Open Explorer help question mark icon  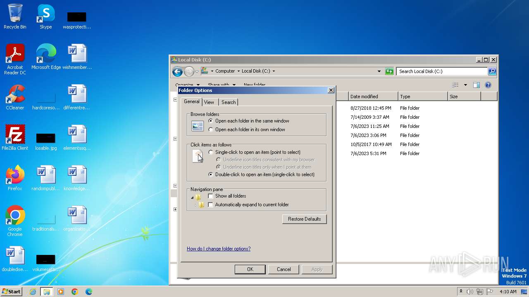tap(488, 85)
